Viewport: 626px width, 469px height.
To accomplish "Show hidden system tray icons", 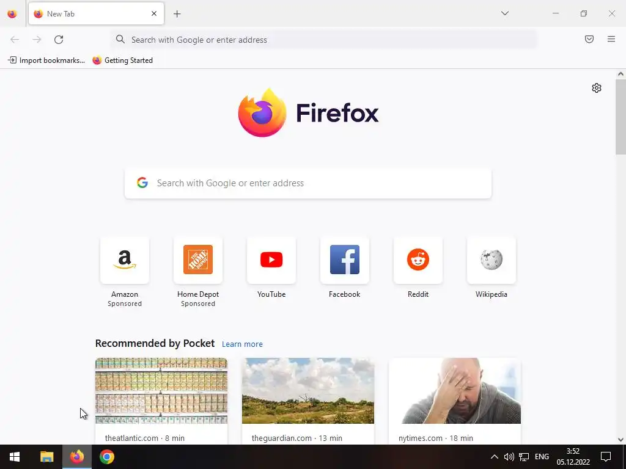I will pyautogui.click(x=494, y=457).
